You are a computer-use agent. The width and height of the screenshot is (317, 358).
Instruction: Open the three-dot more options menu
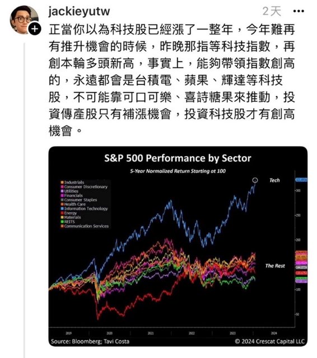(x=299, y=11)
